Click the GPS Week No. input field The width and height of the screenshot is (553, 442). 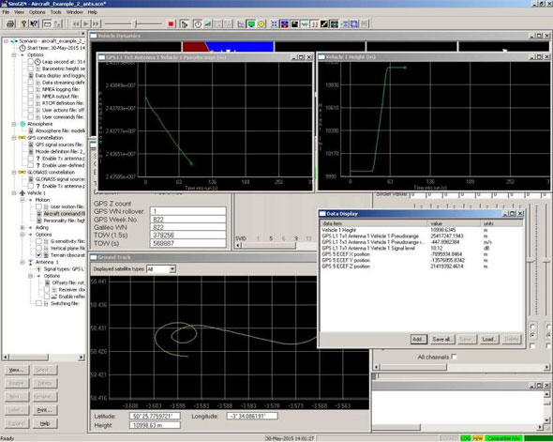[188, 220]
